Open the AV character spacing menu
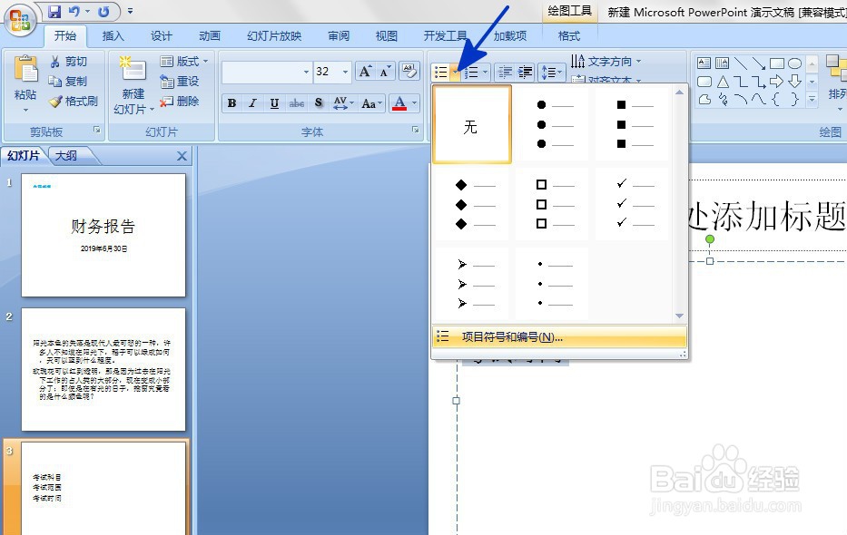Image resolution: width=847 pixels, height=535 pixels. pos(343,103)
